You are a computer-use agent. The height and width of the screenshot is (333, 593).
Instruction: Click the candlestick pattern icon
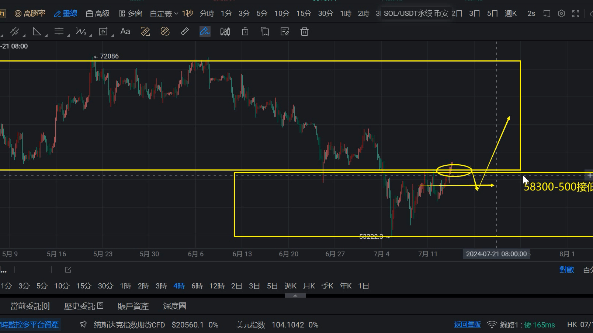(225, 32)
